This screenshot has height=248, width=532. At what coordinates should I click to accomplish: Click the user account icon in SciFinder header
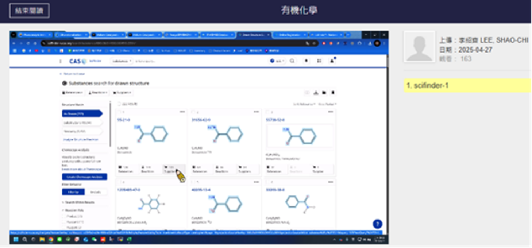point(332,61)
